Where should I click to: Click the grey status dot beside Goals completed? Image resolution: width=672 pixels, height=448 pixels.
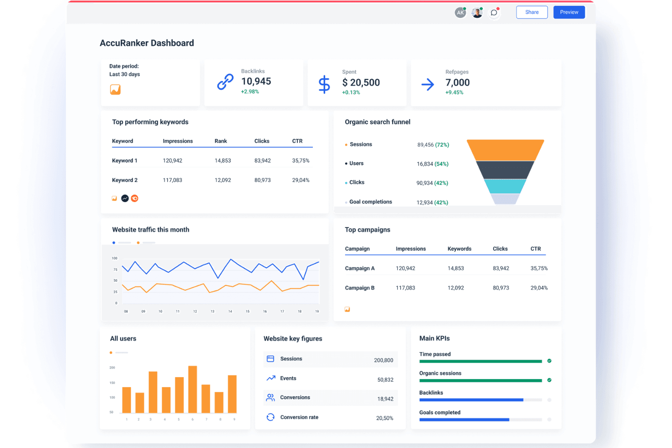tap(549, 419)
